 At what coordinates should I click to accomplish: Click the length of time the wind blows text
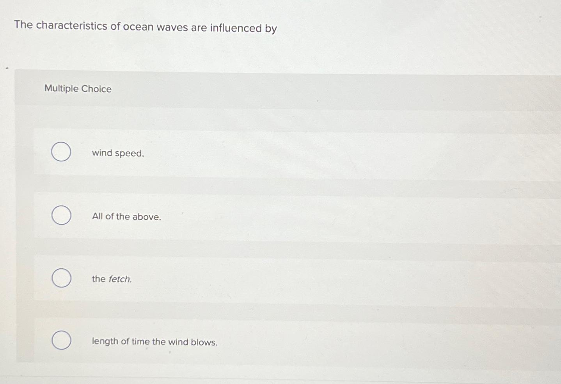(154, 341)
